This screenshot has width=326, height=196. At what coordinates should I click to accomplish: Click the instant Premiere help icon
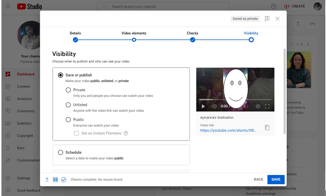(126, 133)
